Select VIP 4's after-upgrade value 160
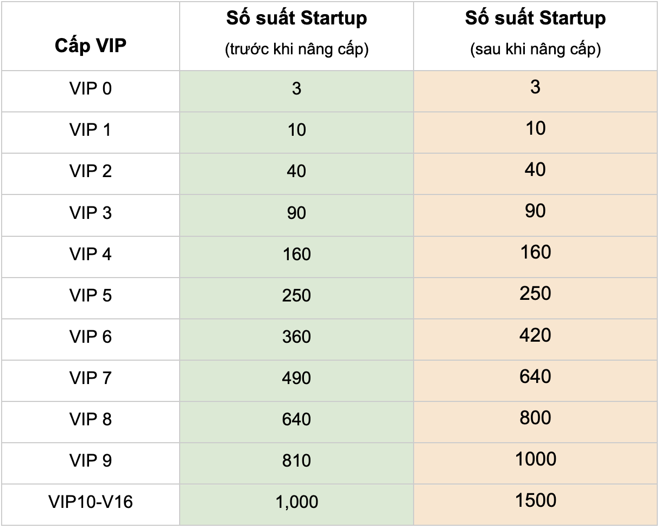 (x=535, y=252)
